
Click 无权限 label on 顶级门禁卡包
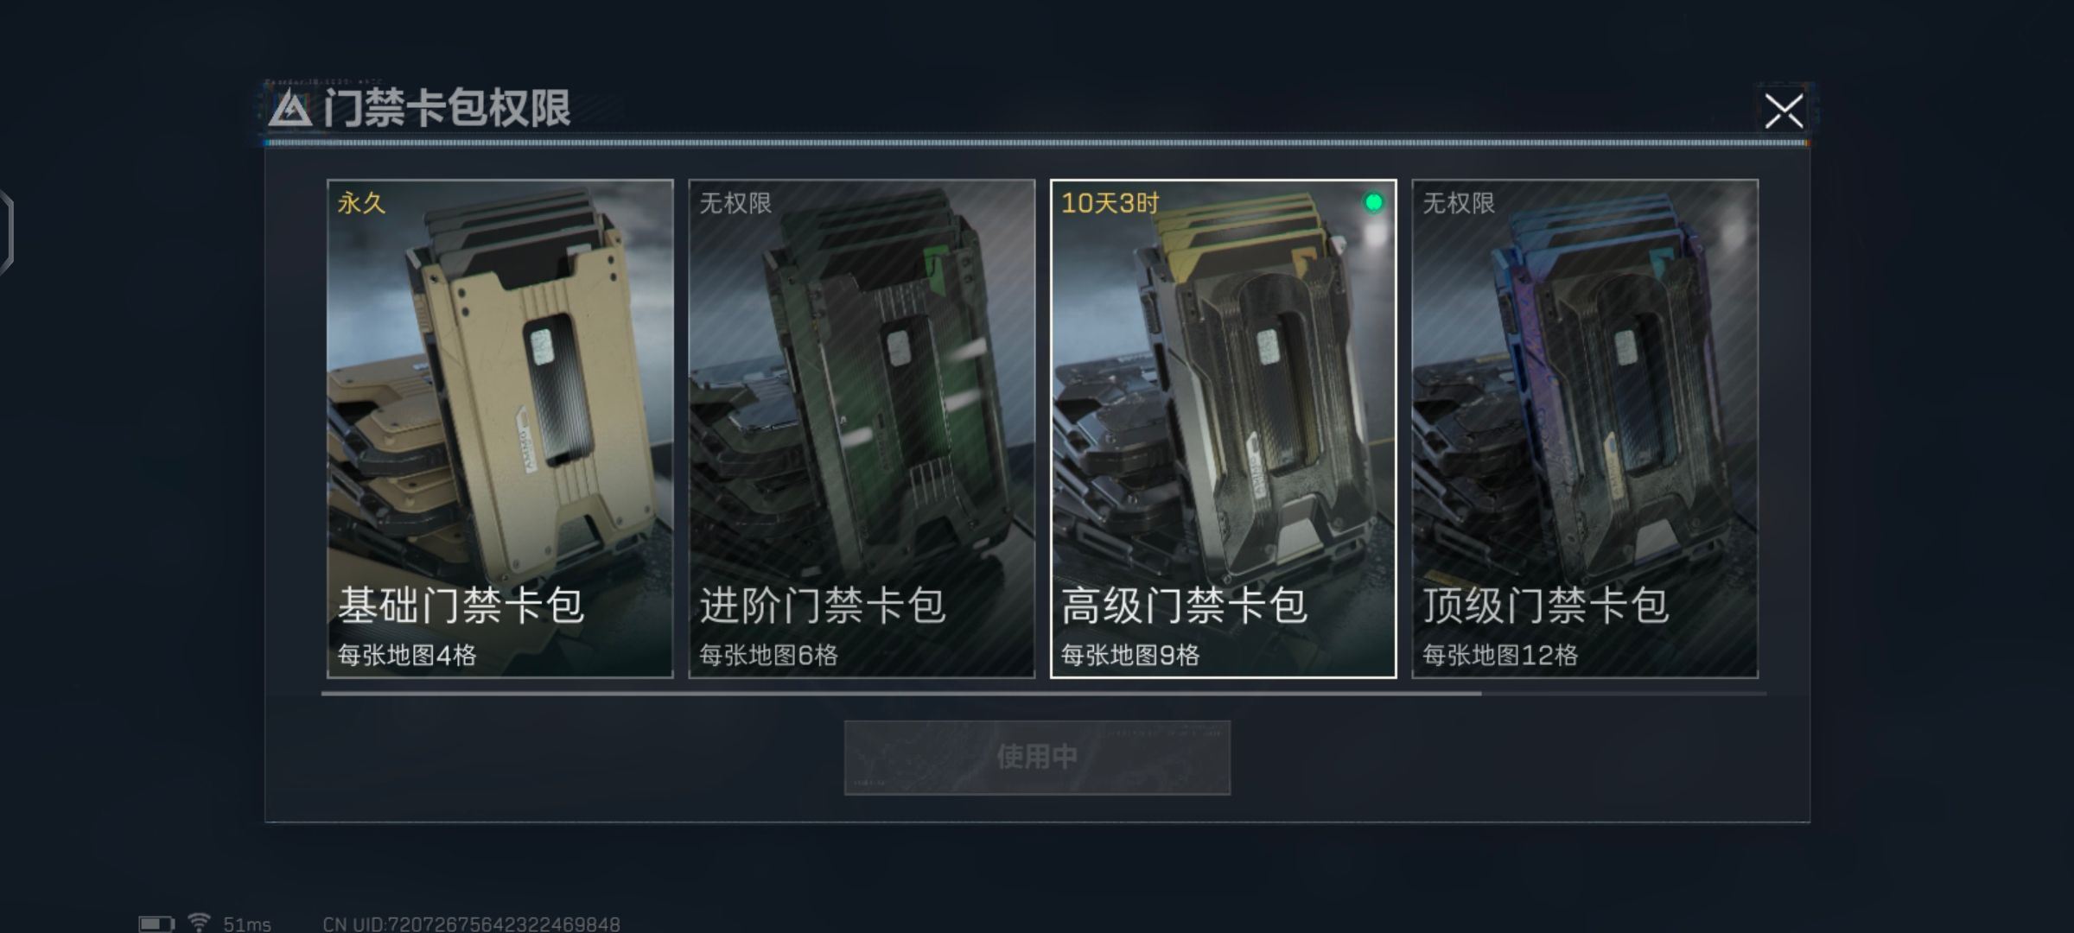(x=1459, y=203)
